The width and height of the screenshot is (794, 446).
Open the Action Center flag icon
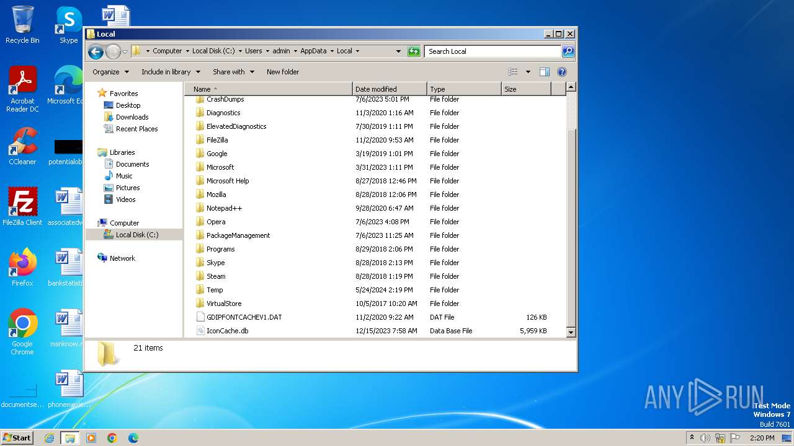click(734, 438)
